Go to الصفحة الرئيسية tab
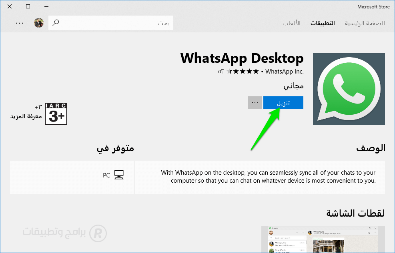The image size is (395, 253). (x=365, y=23)
